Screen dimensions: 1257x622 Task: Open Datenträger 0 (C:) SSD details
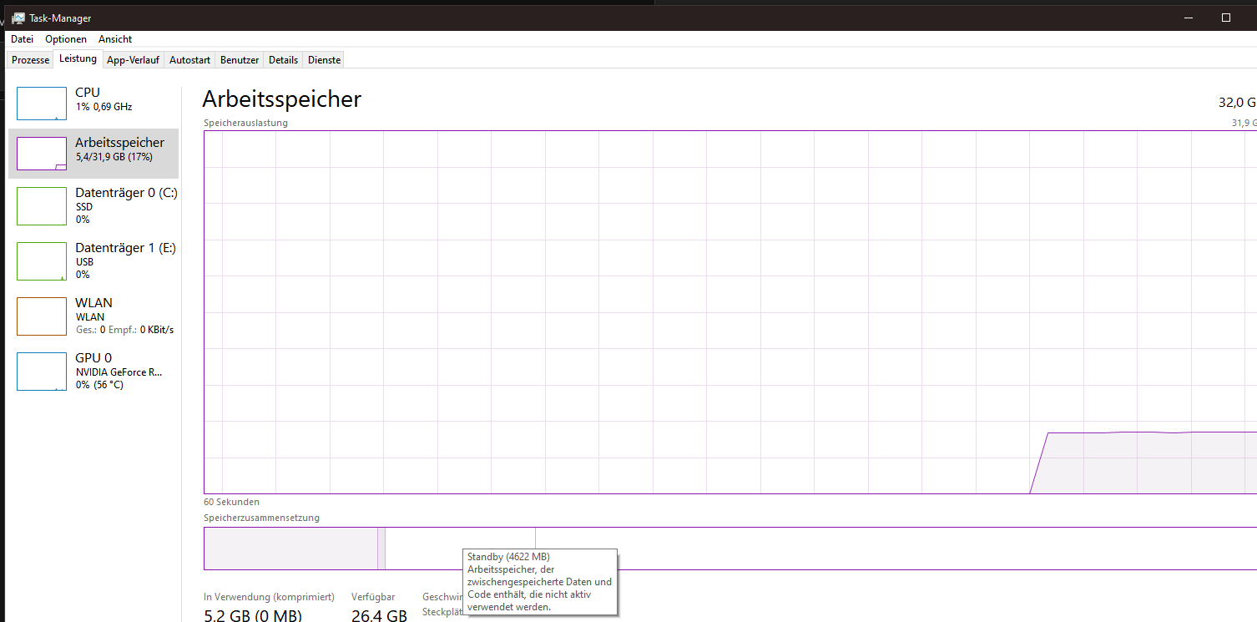pyautogui.click(x=93, y=206)
